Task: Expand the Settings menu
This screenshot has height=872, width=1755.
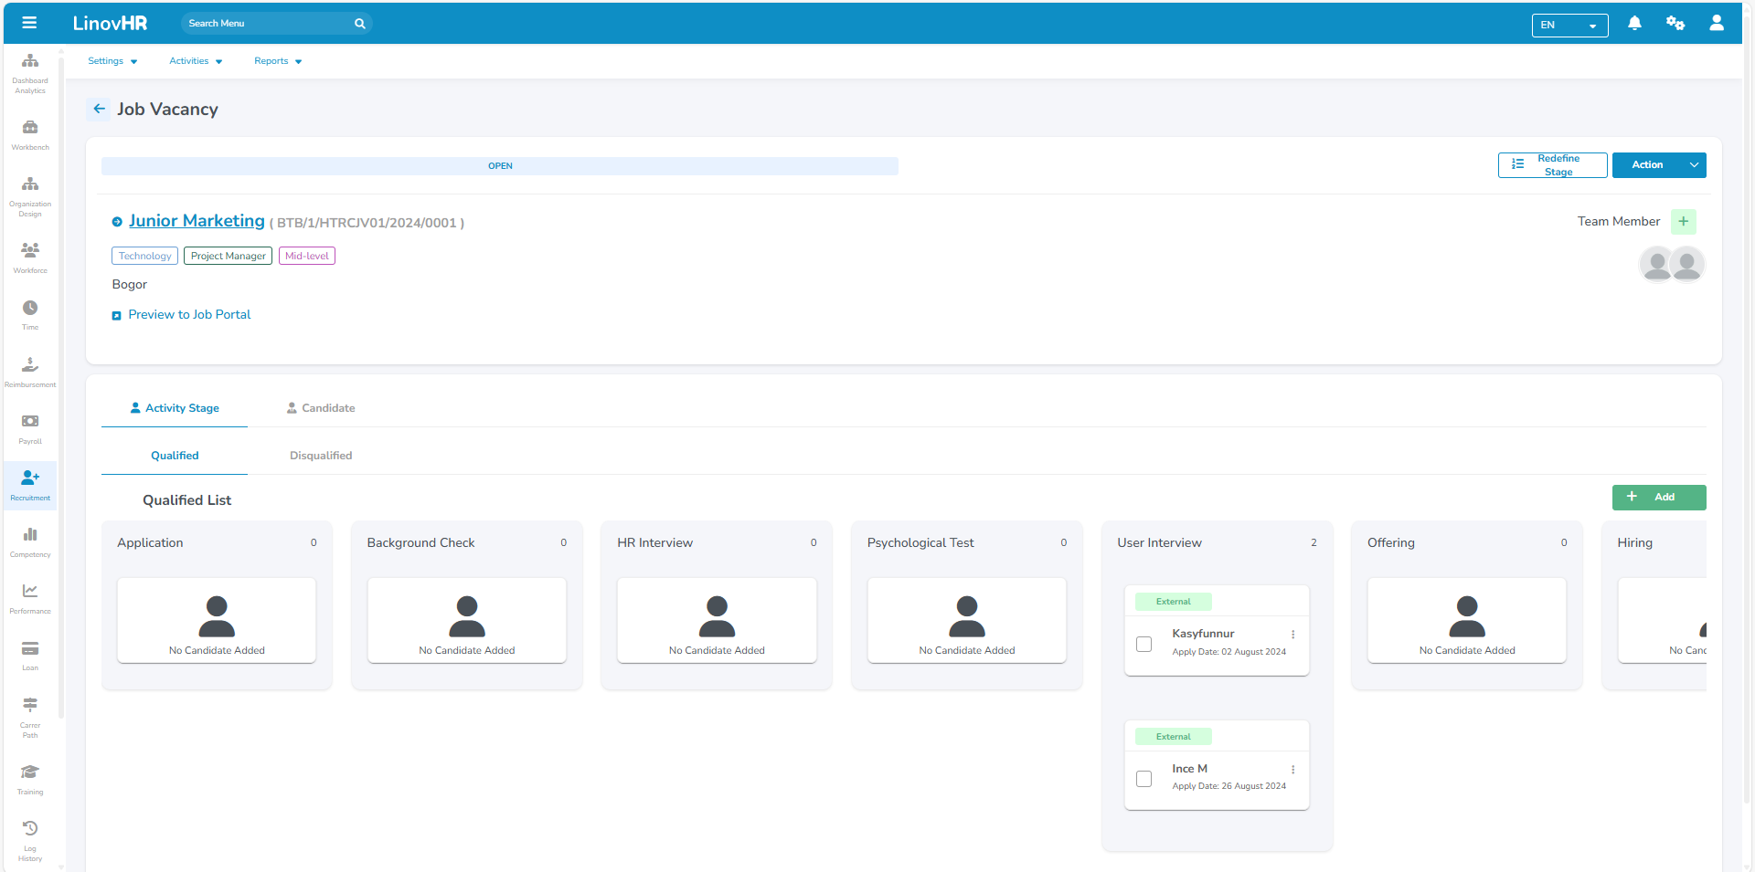Action: click(x=112, y=61)
